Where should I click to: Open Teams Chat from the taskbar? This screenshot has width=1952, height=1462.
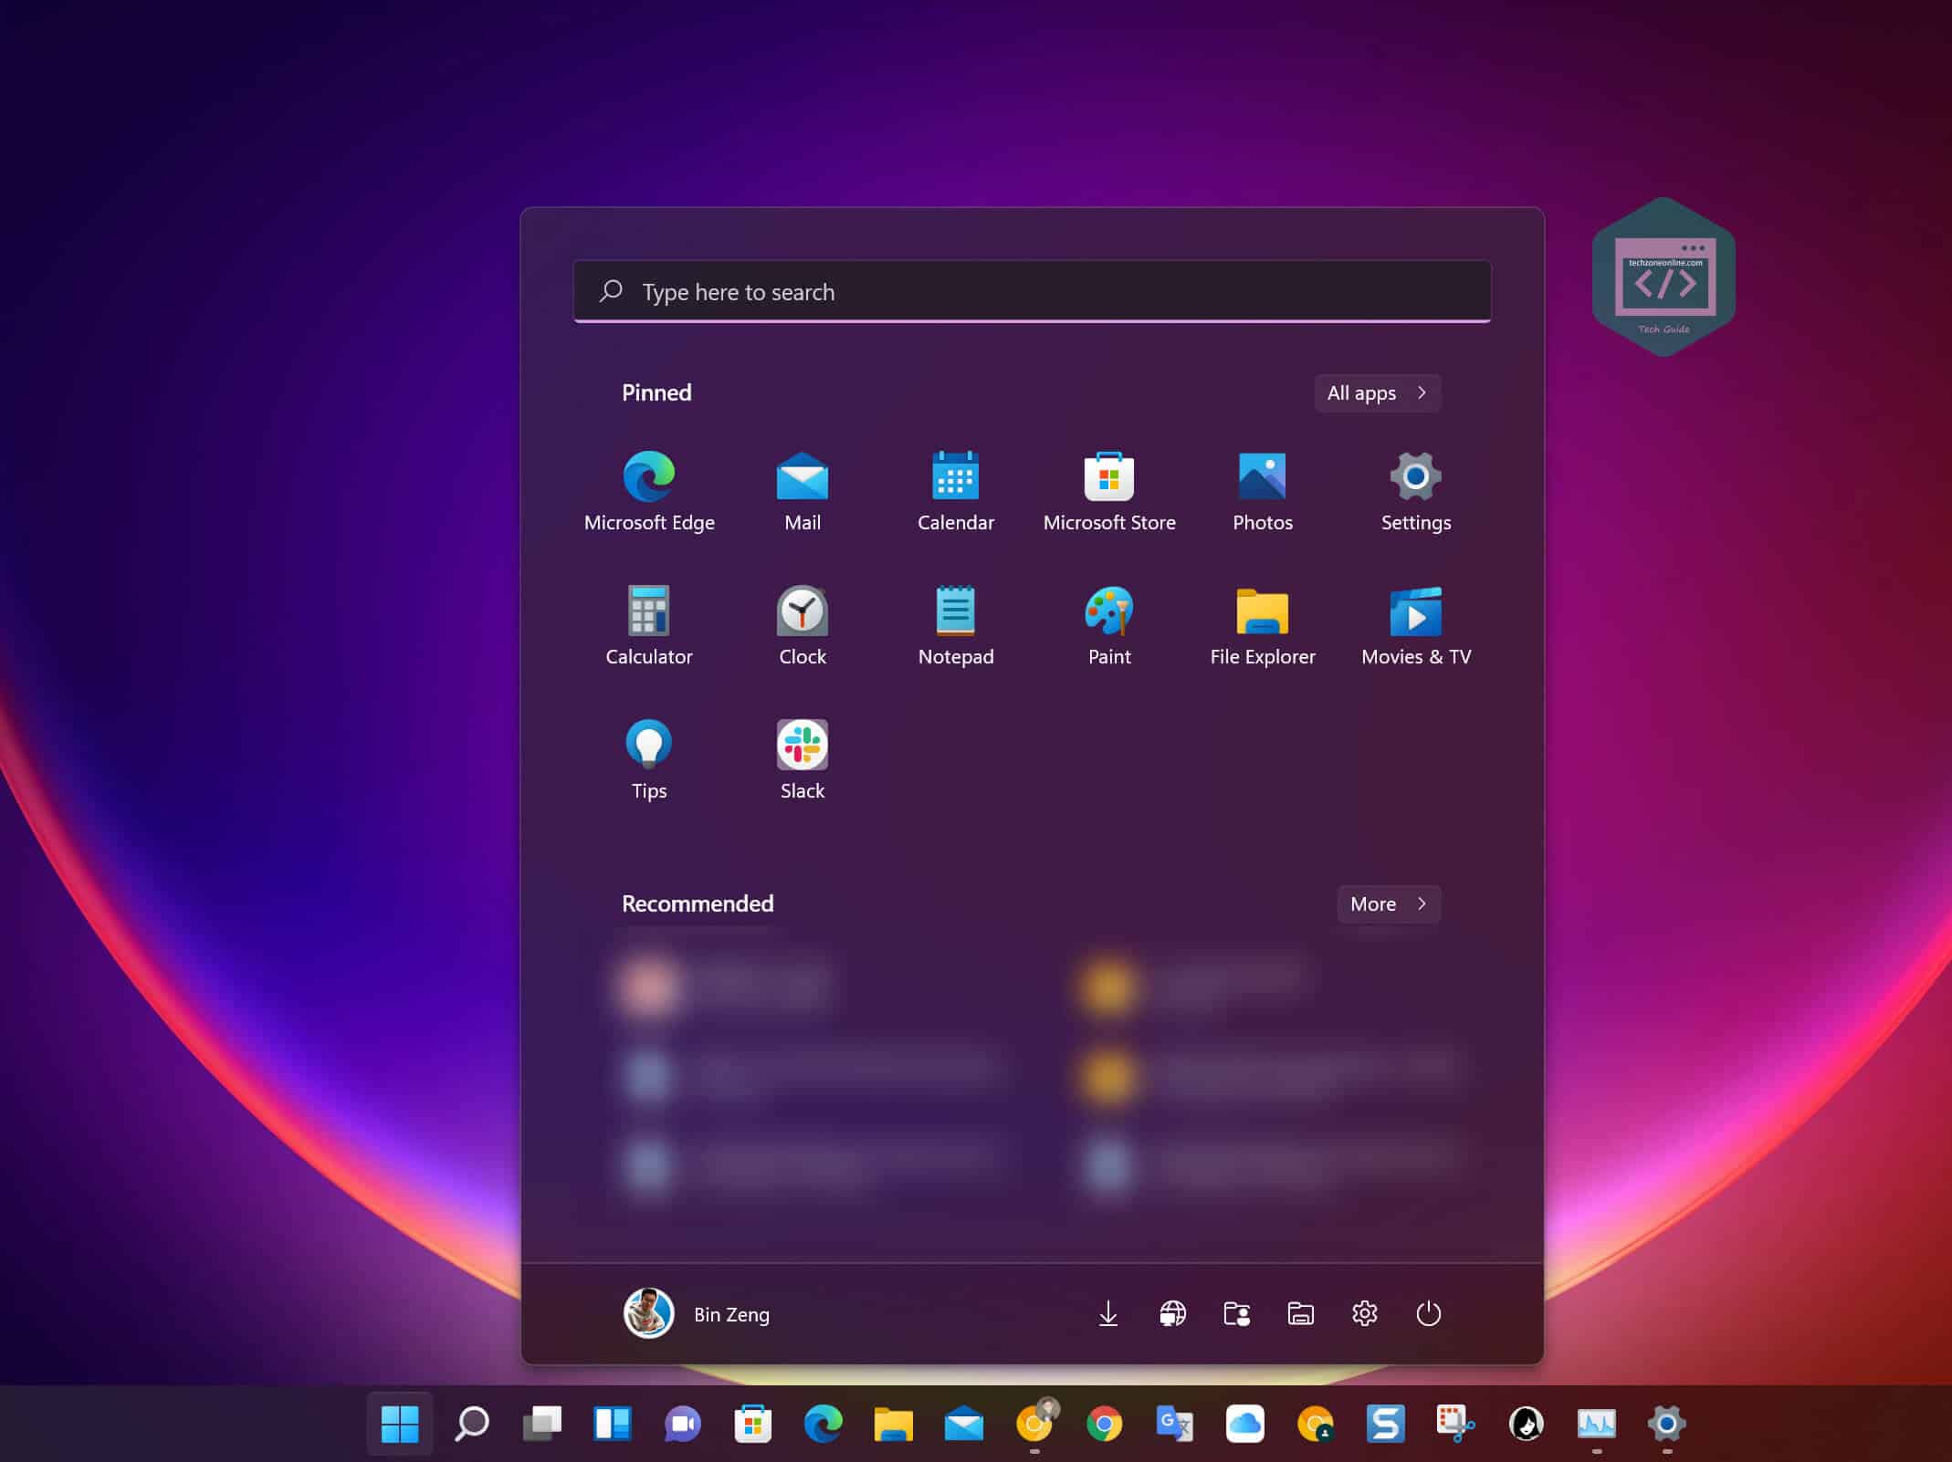[x=682, y=1424]
